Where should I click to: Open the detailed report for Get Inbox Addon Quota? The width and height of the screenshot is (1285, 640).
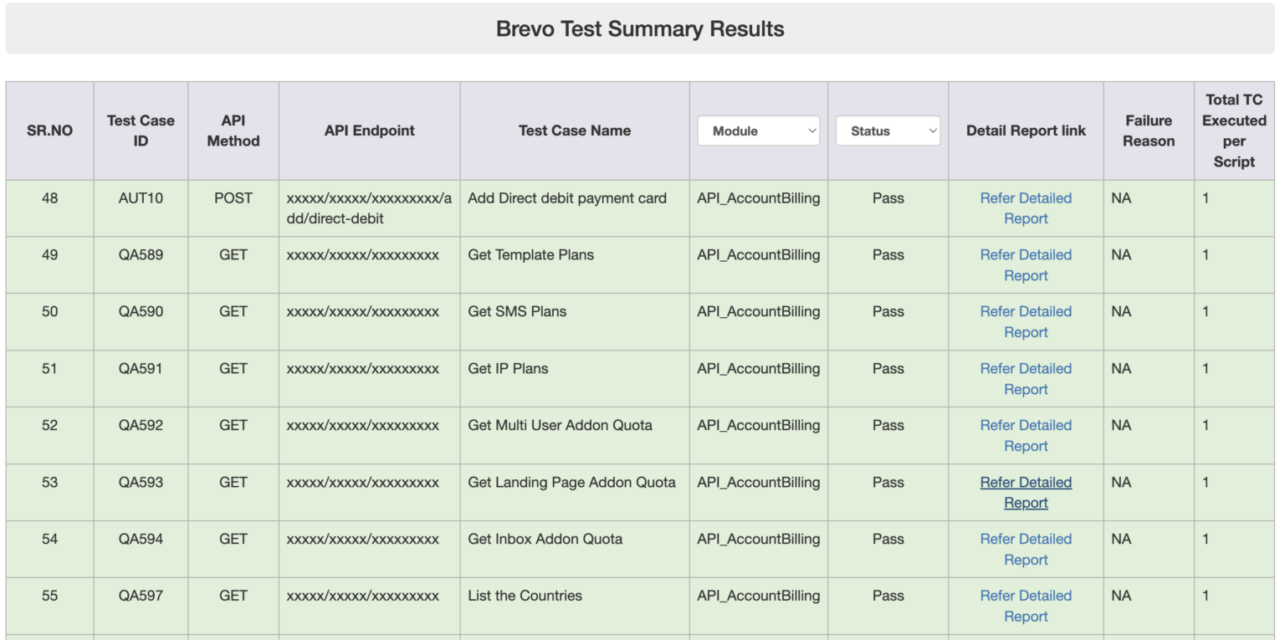[x=1026, y=549]
